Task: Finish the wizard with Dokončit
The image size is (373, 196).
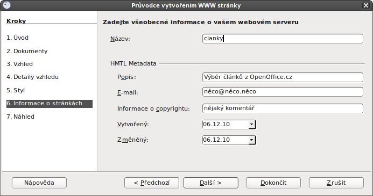Action: (x=273, y=183)
